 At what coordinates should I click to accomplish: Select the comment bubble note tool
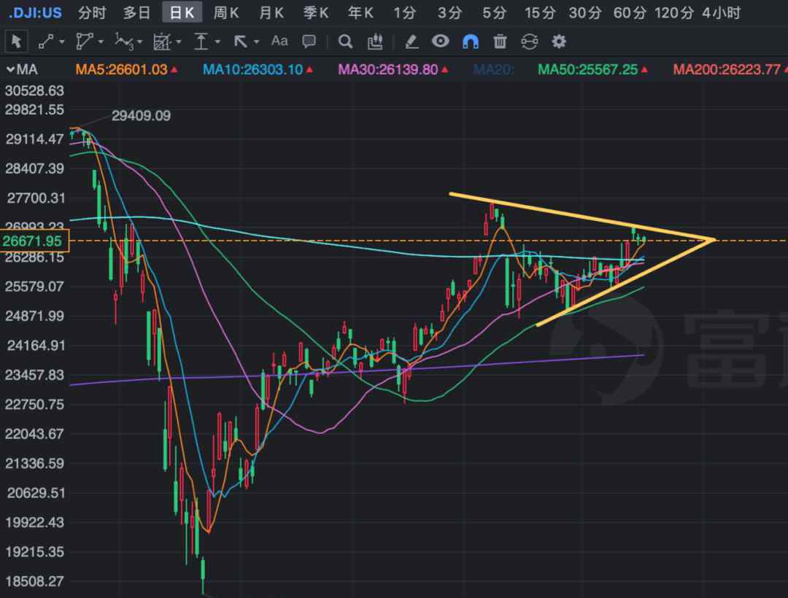click(309, 41)
